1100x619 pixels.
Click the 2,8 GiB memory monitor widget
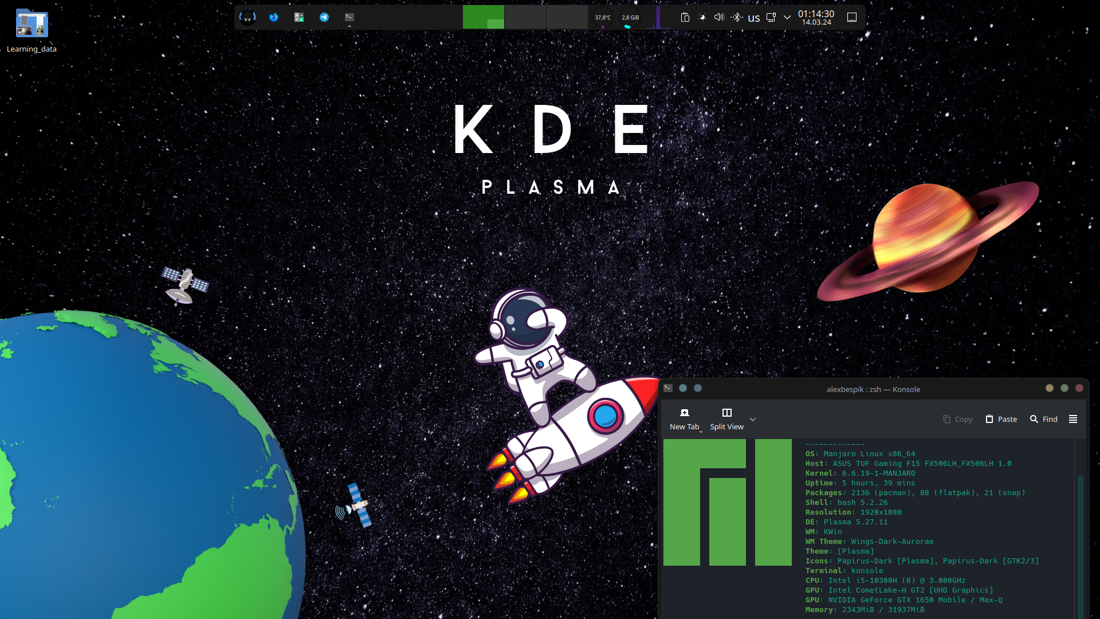pos(630,17)
